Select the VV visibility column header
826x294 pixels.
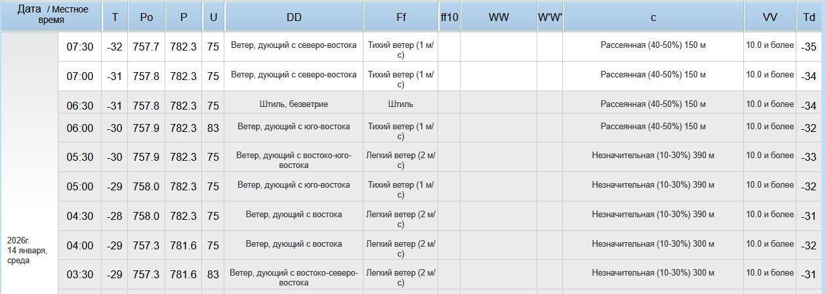[x=770, y=18]
